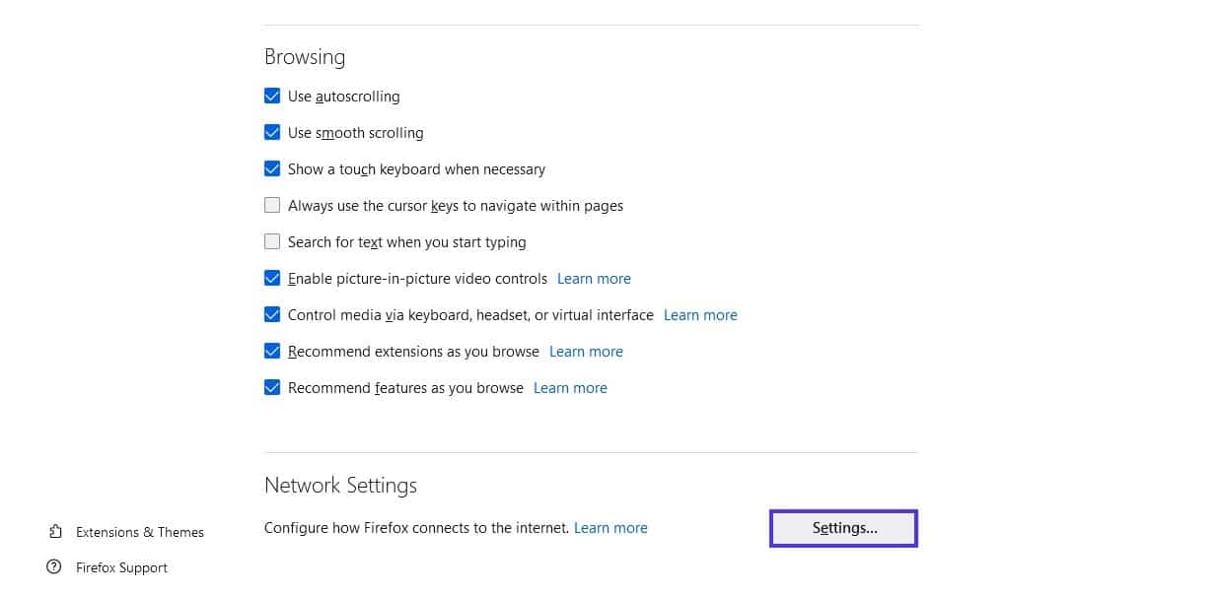The image size is (1220, 594).
Task: Learn more about extension recommendations
Action: click(x=586, y=351)
